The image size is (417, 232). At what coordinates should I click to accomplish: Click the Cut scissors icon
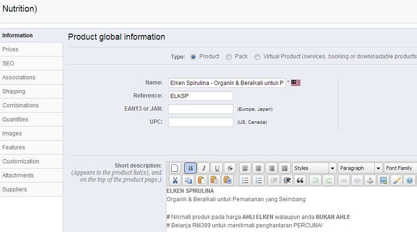click(175, 181)
